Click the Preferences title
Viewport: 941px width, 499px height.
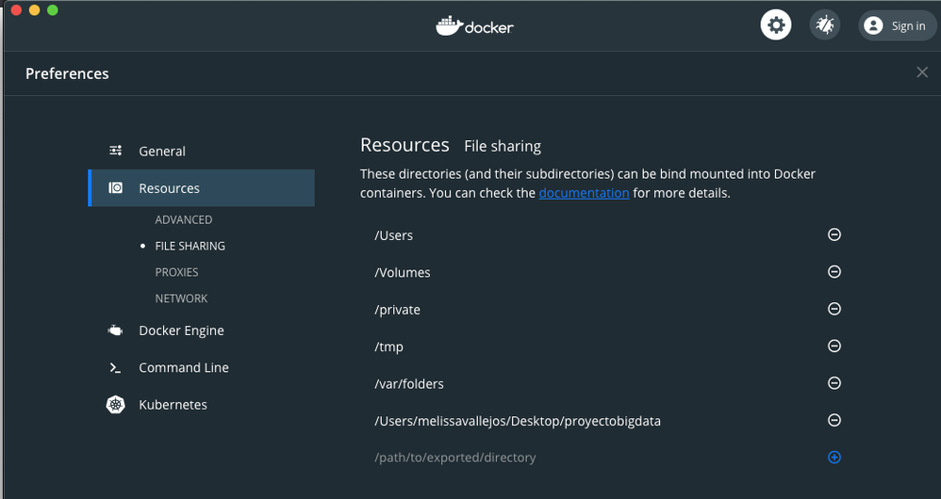pos(67,73)
